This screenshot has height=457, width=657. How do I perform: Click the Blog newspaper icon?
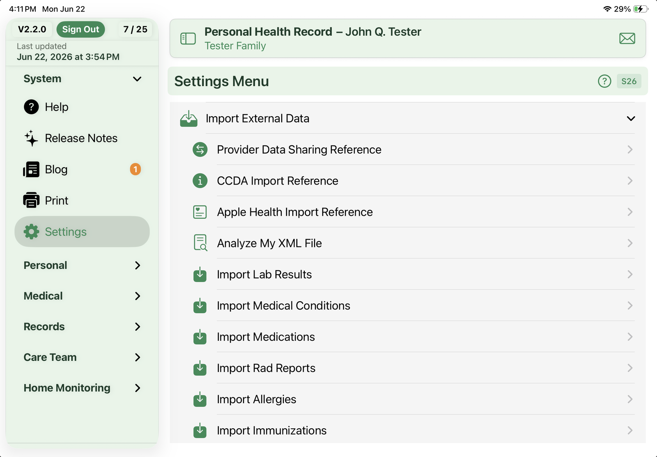coord(31,169)
